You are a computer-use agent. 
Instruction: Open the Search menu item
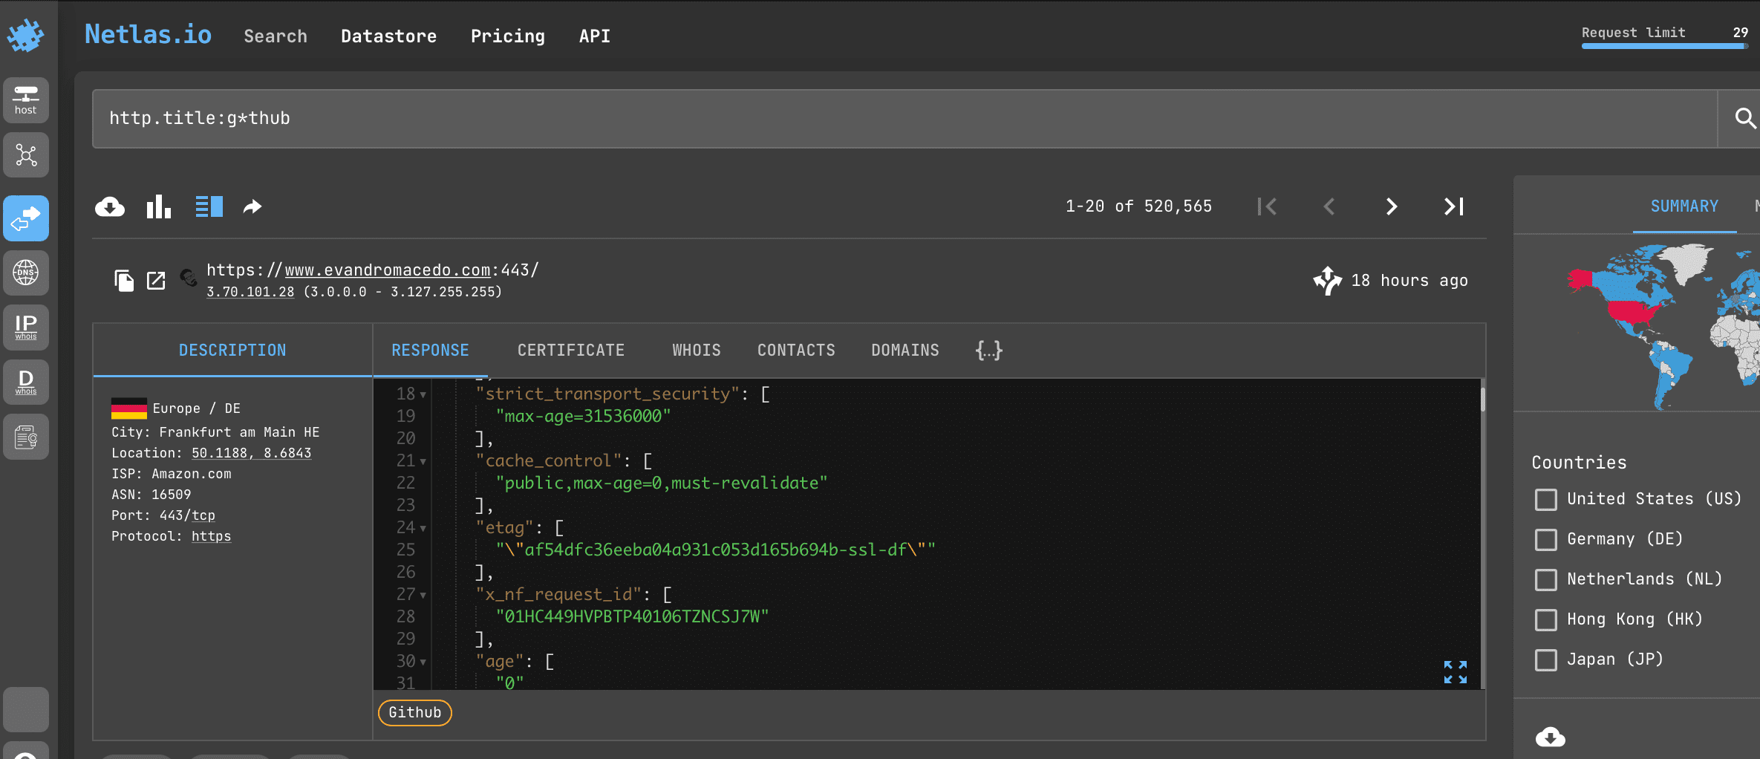(276, 36)
